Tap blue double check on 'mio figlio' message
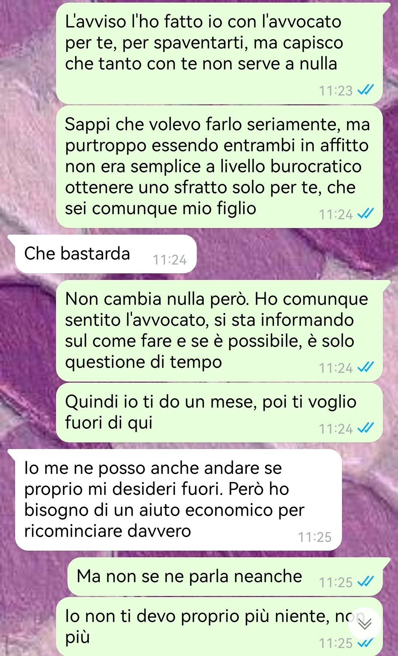 pyautogui.click(x=366, y=214)
